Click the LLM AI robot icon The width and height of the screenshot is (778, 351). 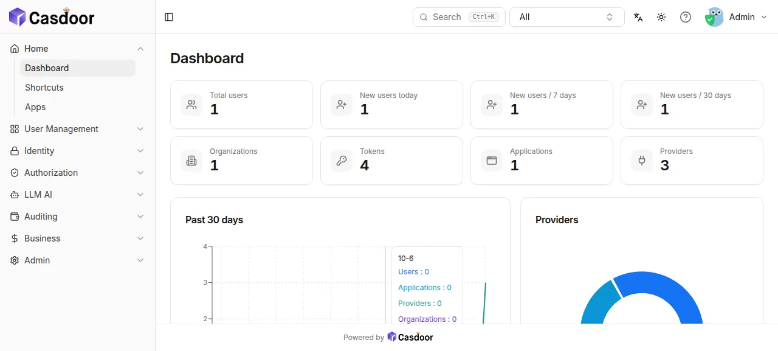click(15, 195)
